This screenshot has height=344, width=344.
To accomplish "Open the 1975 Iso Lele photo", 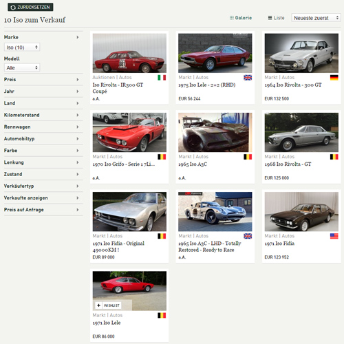I will [215, 53].
